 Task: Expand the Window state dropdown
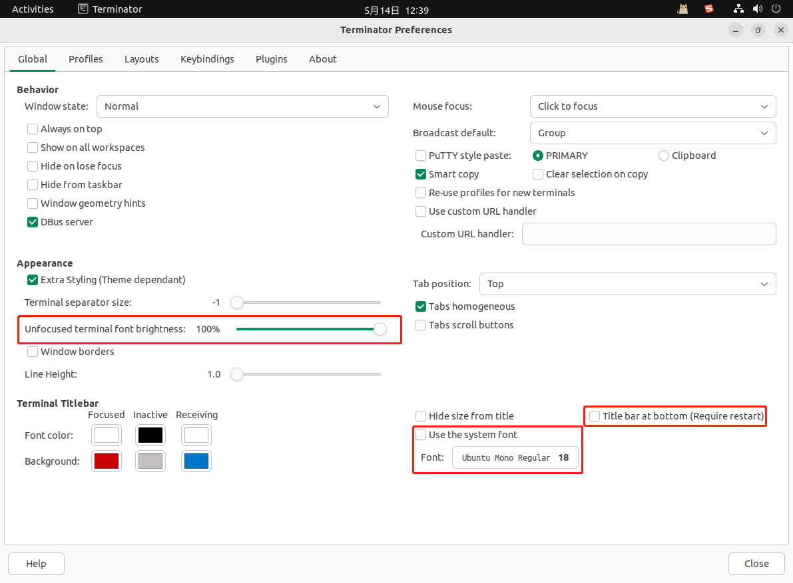(242, 106)
